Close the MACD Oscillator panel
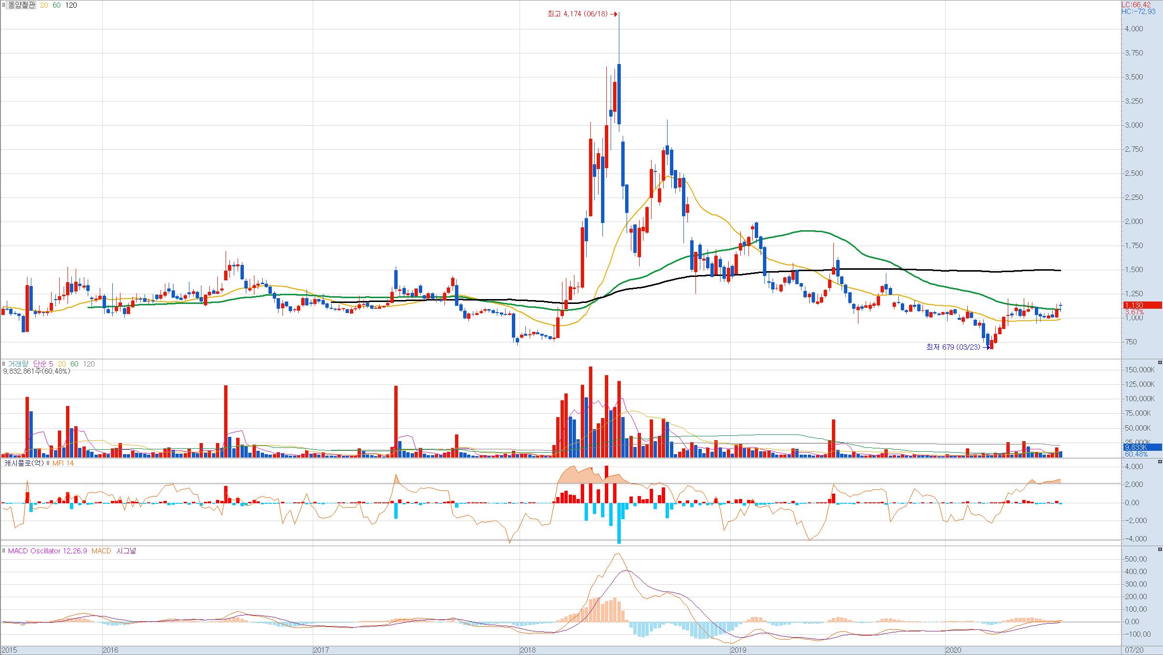Image resolution: width=1163 pixels, height=655 pixels. [1160, 549]
